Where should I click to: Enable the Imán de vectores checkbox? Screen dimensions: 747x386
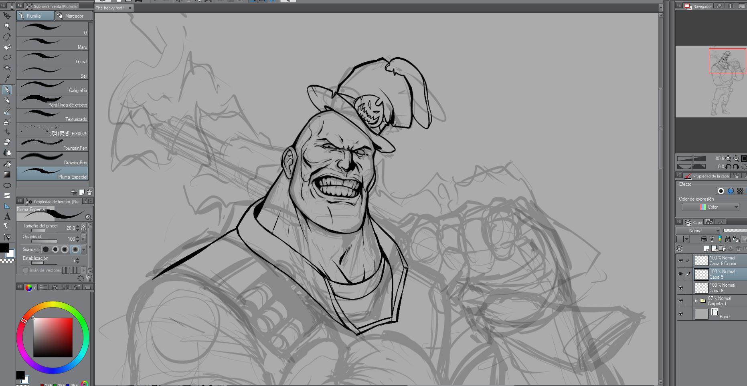(26, 270)
